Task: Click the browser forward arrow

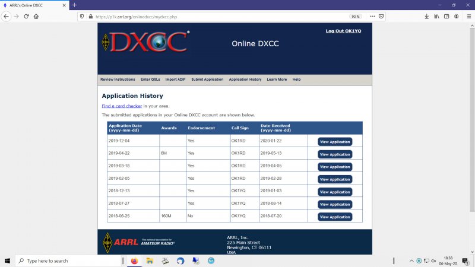Action: 17,17
